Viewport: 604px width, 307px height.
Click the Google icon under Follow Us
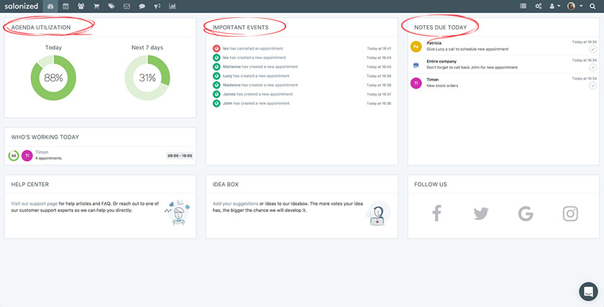pyautogui.click(x=526, y=214)
